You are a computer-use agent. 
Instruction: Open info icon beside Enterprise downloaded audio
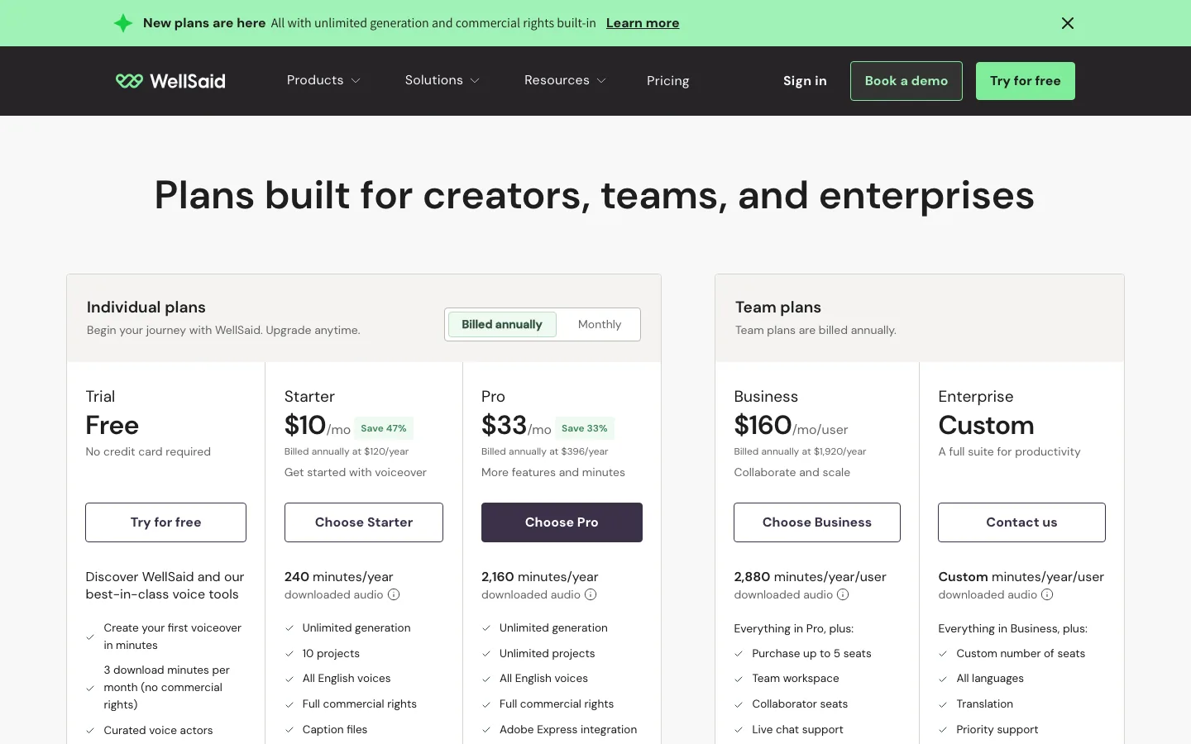[x=1047, y=594]
